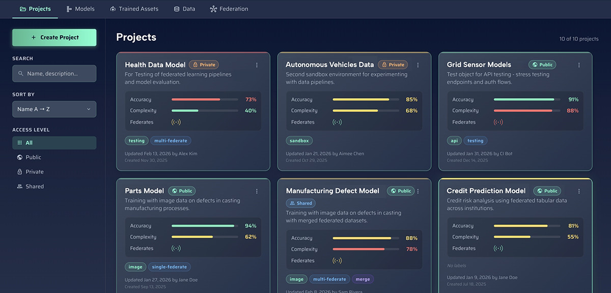Switch to the Models tab
Image resolution: width=611 pixels, height=293 pixels.
click(x=80, y=9)
